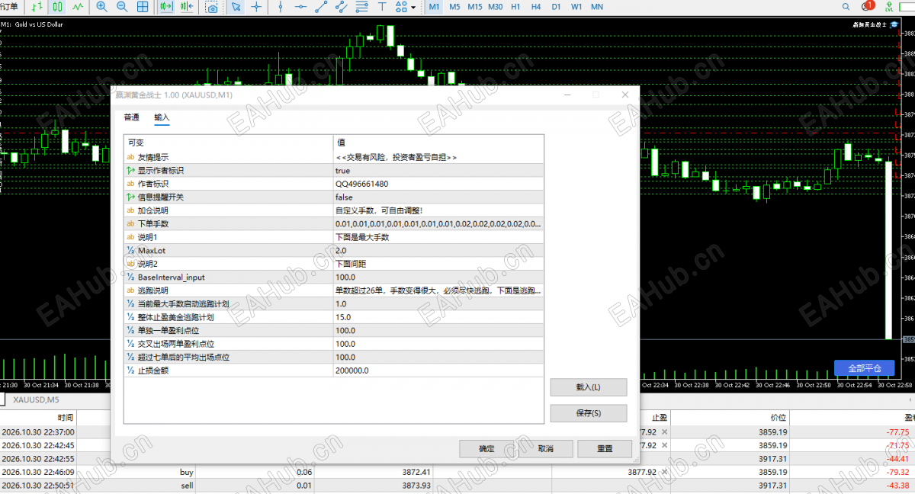The width and height of the screenshot is (915, 494).
Task: Select the 输入 tab in dialog
Action: point(162,117)
